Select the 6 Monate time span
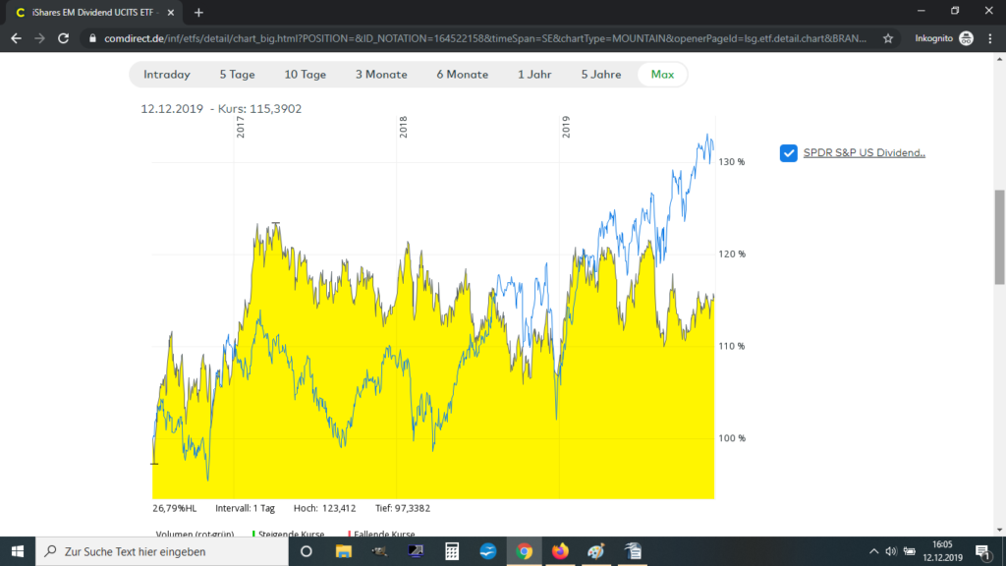The image size is (1006, 566). (462, 75)
